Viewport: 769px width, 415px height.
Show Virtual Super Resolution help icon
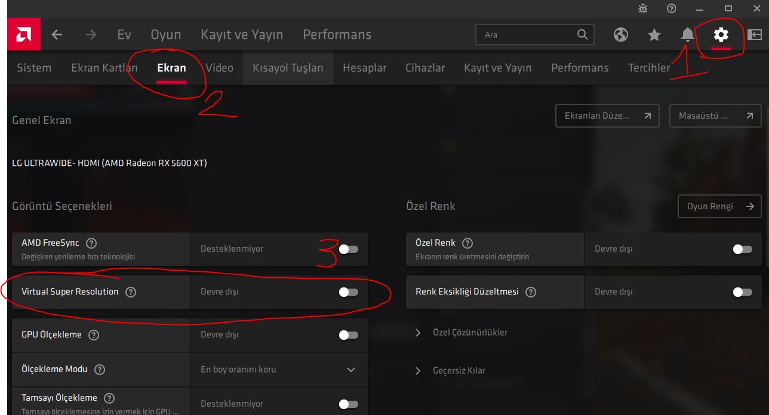(x=131, y=292)
